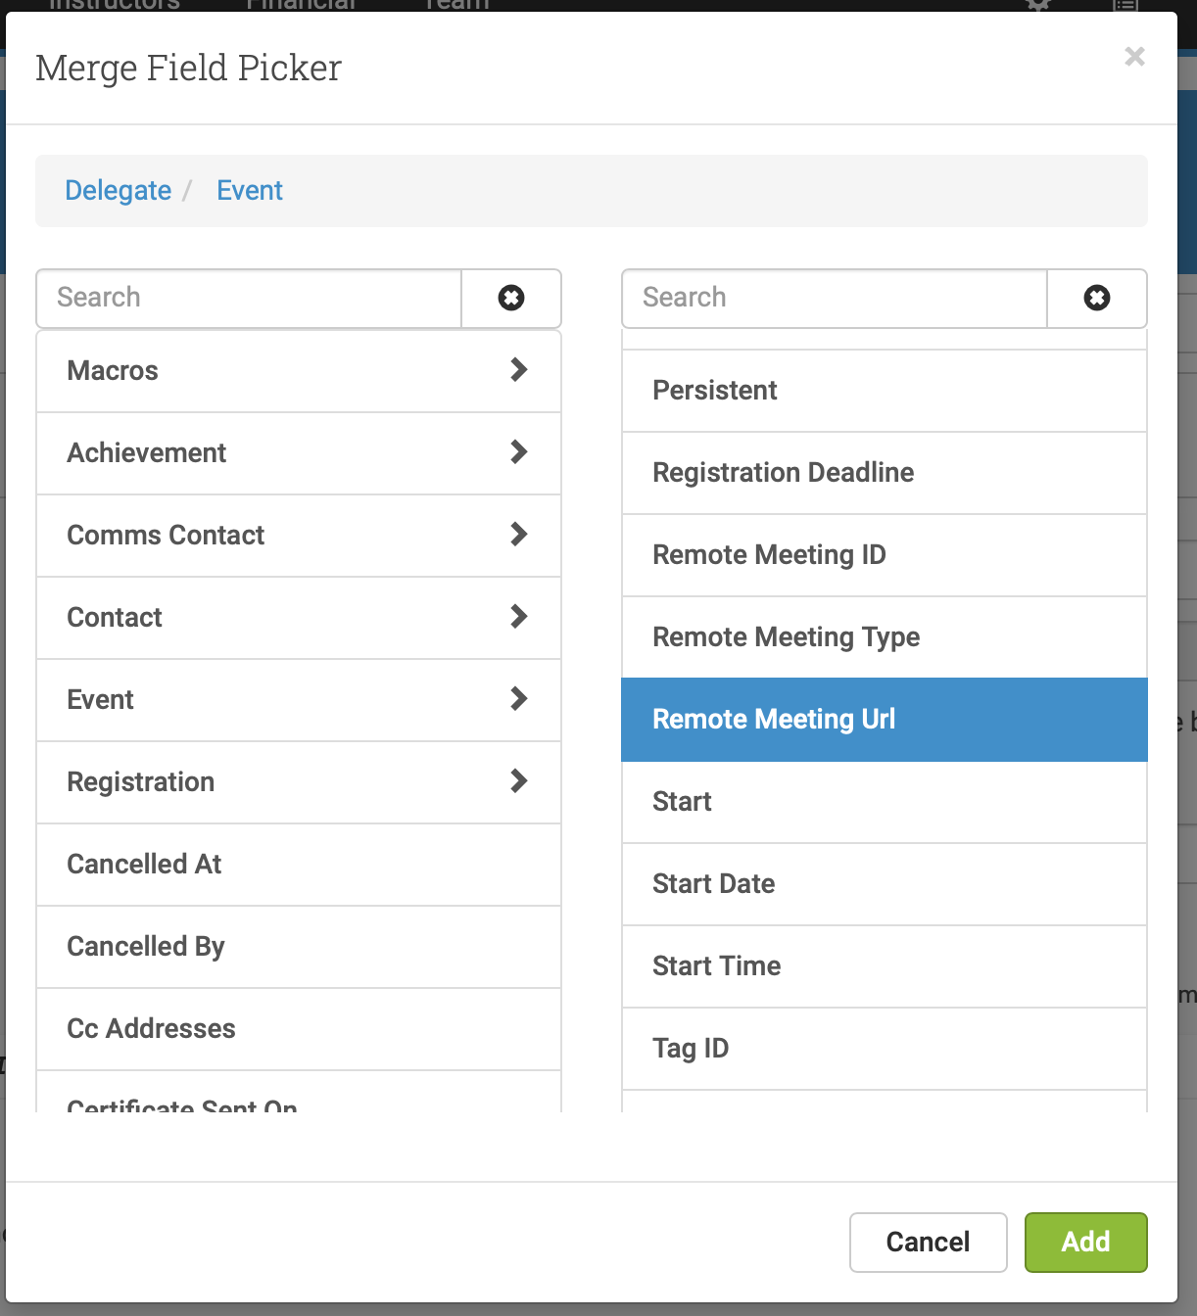
Task: Deselect the Remote Meeting Url field
Action: pyautogui.click(x=883, y=719)
